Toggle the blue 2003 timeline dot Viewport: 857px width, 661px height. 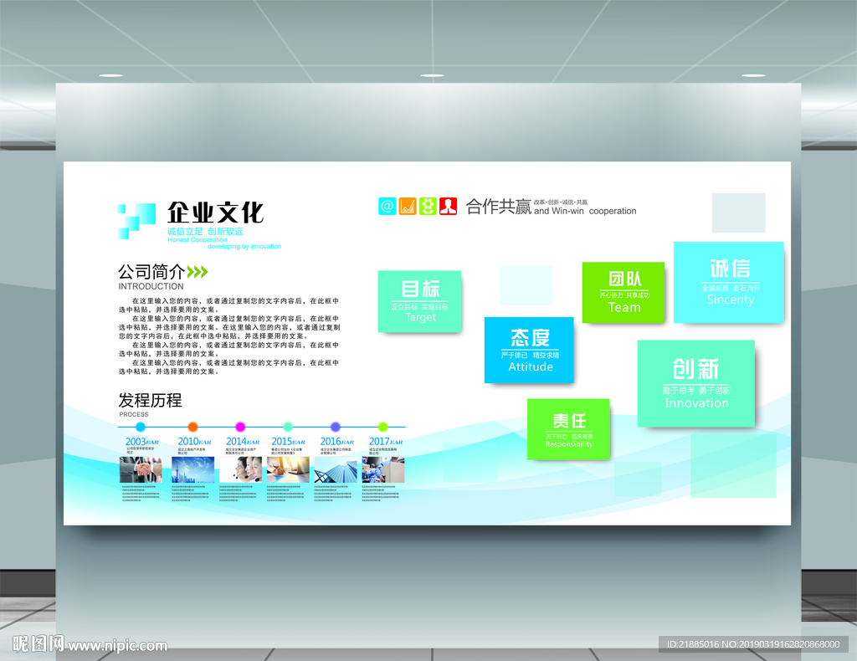coord(139,426)
